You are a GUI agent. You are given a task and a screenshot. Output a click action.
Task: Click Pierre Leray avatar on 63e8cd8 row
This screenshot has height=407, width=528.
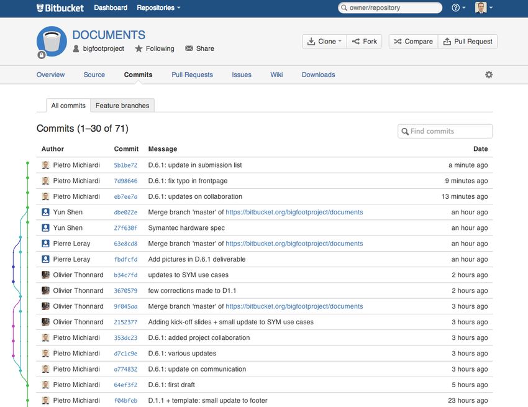coord(45,244)
